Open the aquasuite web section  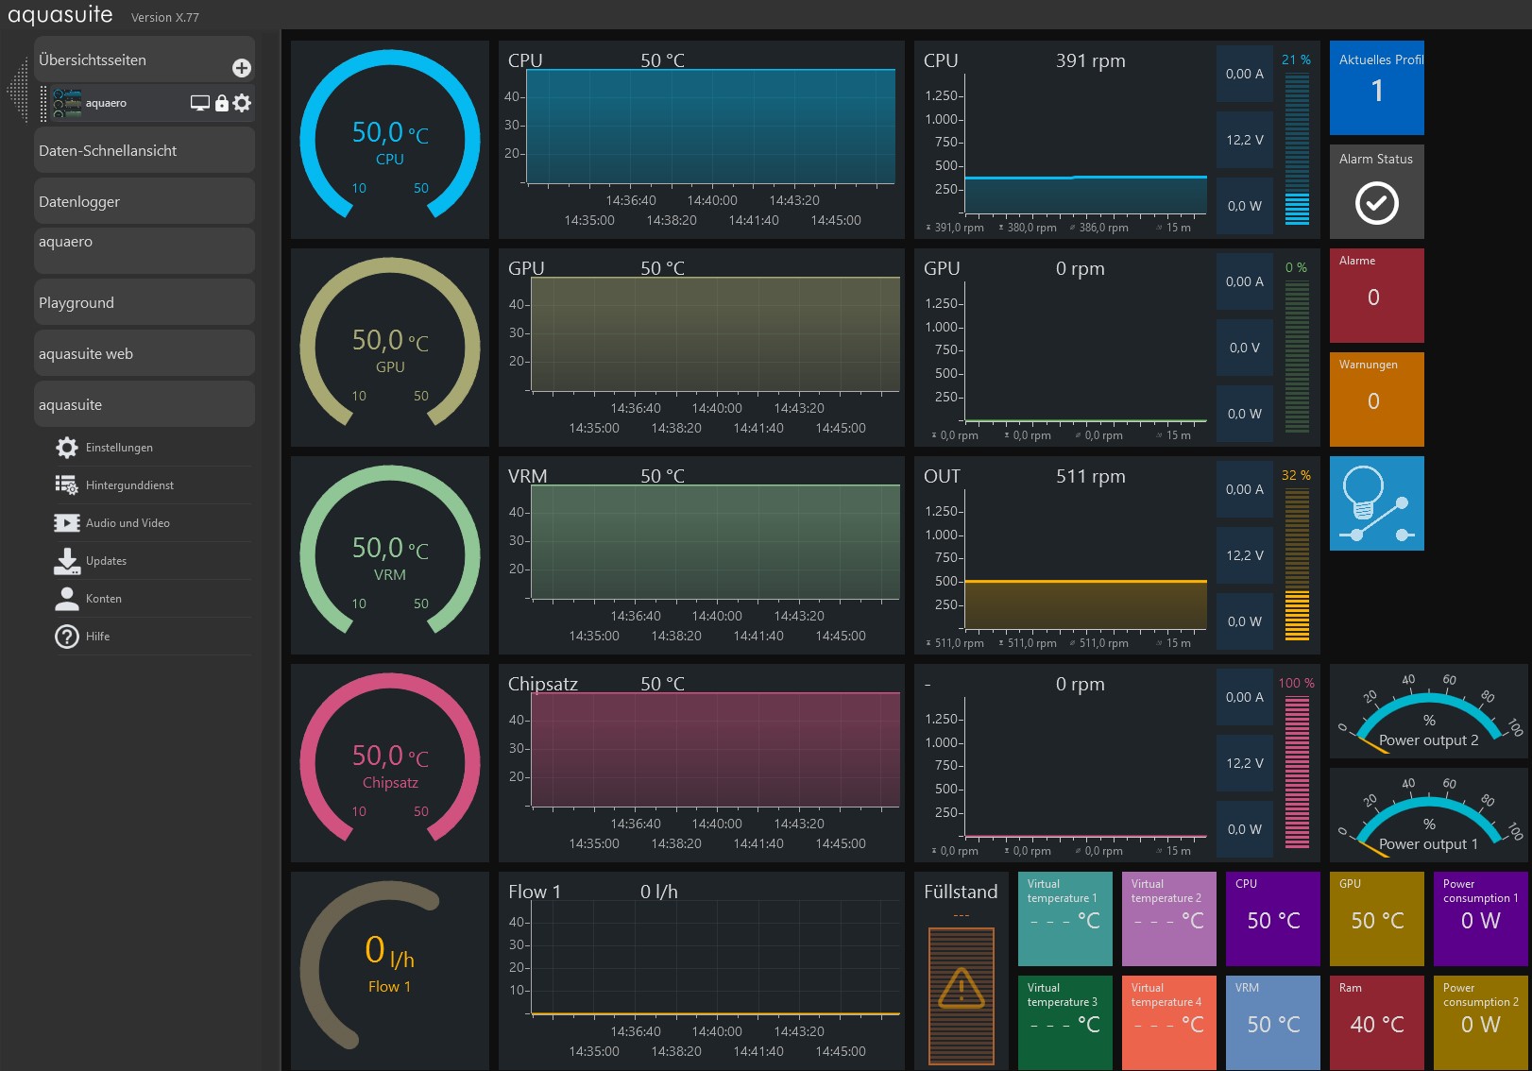coord(144,354)
